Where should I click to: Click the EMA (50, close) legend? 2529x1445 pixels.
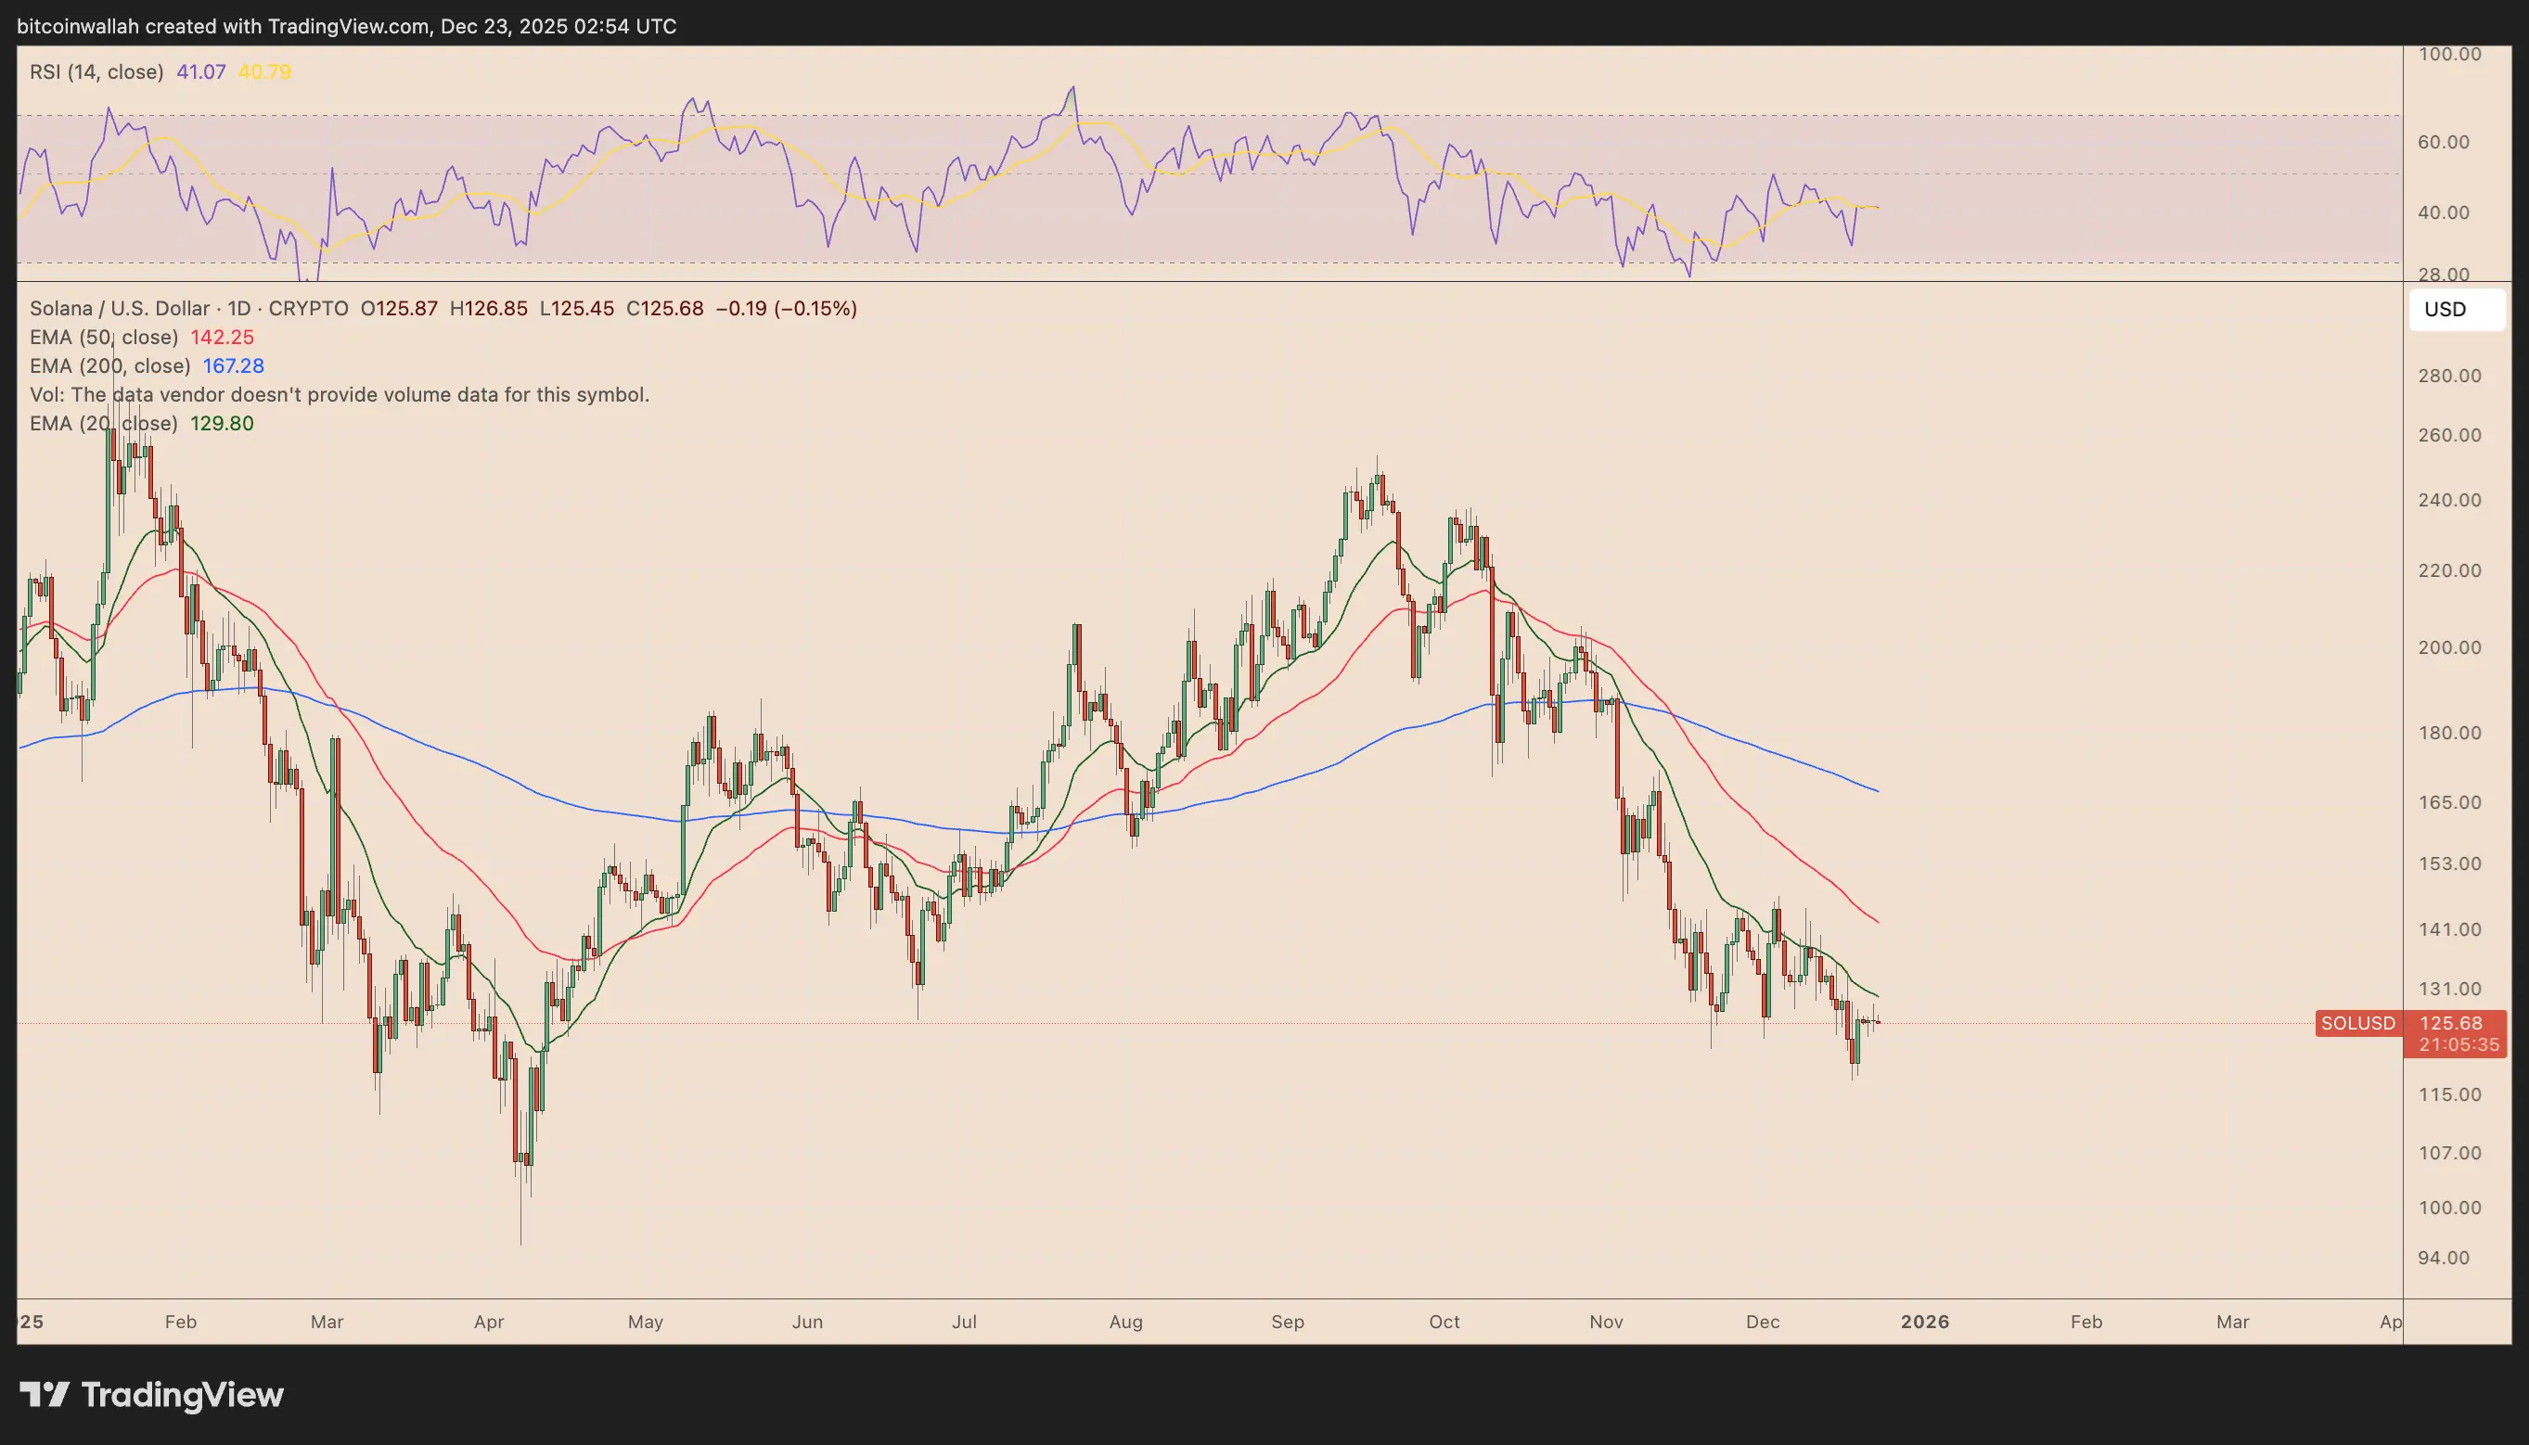(x=104, y=338)
